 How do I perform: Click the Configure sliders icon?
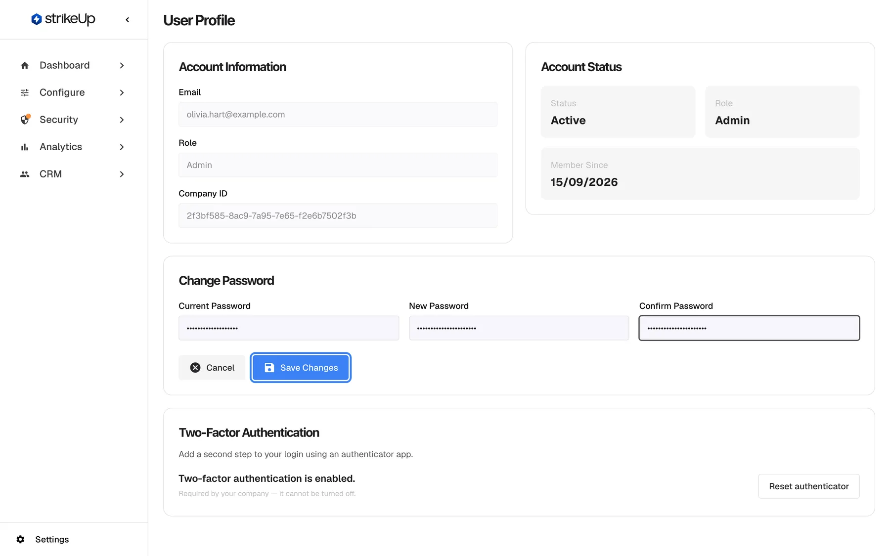coord(25,92)
